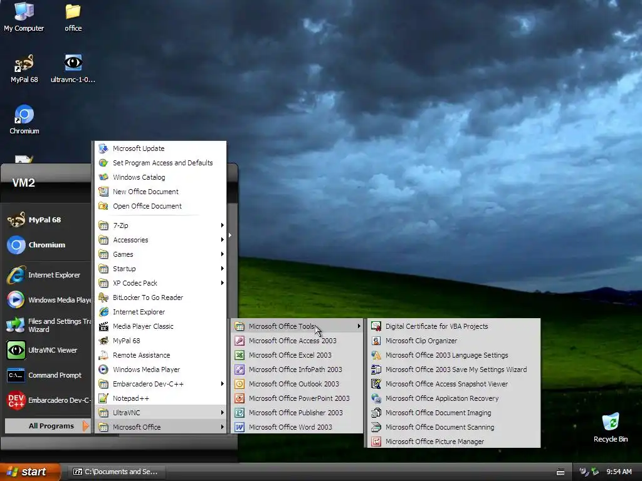
Task: Open Office Application Recovery icon
Action: pyautogui.click(x=376, y=398)
